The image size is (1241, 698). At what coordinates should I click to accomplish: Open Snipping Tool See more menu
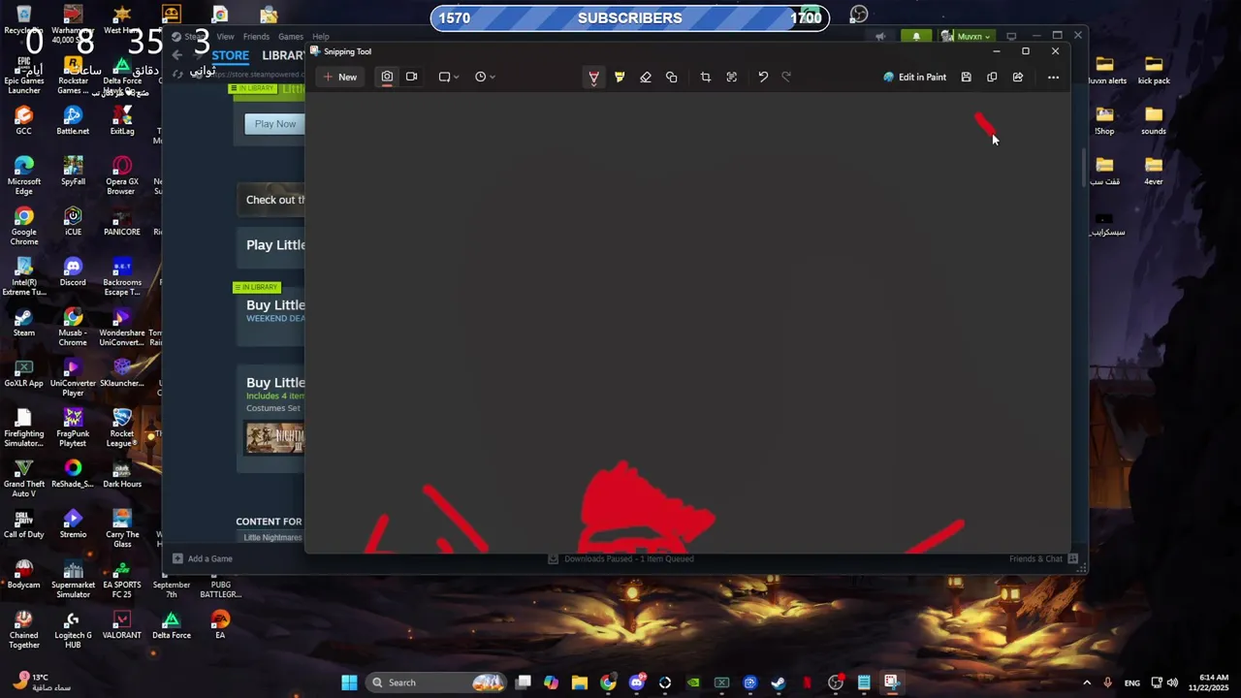coord(1053,77)
